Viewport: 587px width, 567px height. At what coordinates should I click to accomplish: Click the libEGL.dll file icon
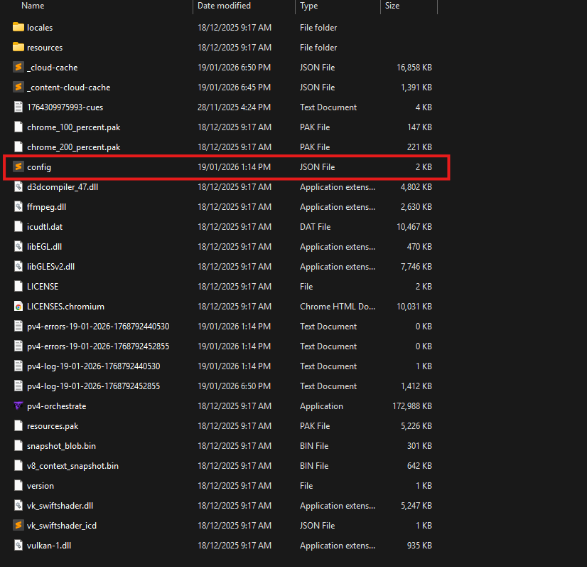pos(18,246)
